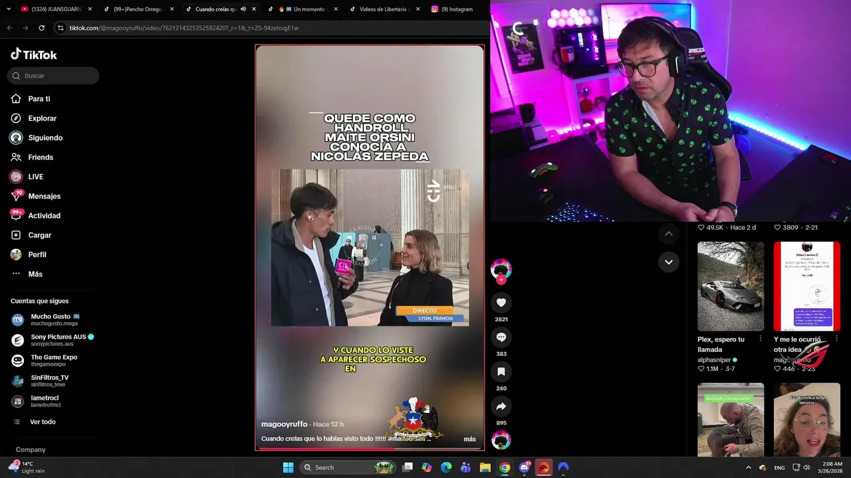Focus the Buscar search field
This screenshot has width=851, height=478.
53,76
